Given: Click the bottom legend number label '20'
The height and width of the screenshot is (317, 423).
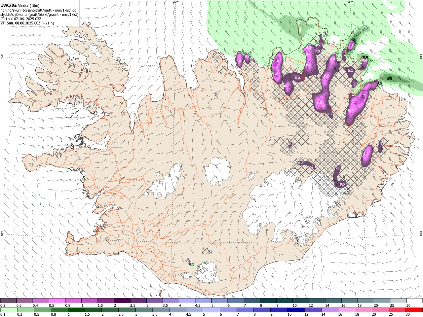Looking at the screenshot, I should click(374, 315).
